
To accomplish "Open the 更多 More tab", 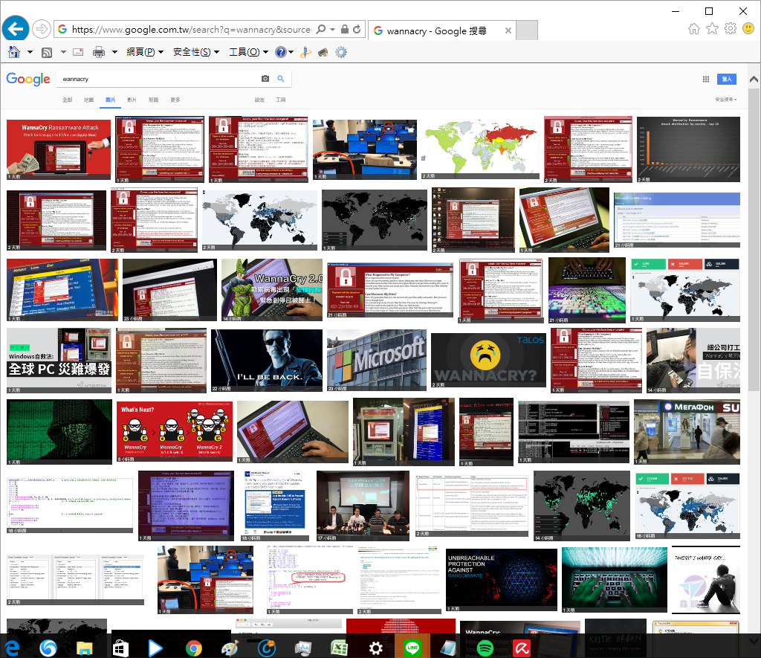I will point(175,100).
